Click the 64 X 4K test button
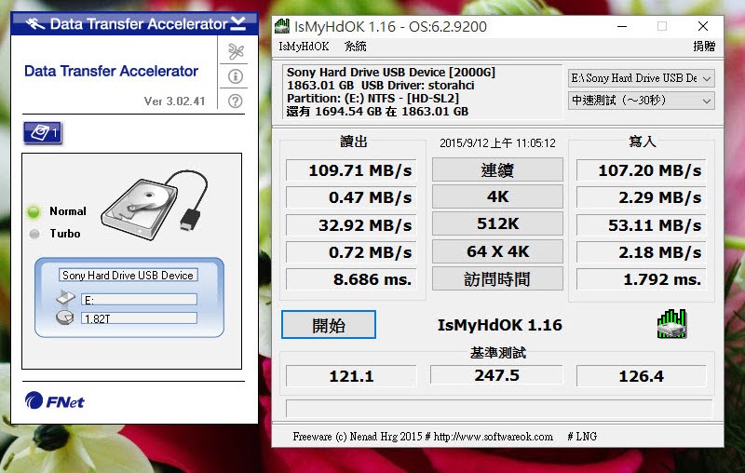This screenshot has height=473, width=745. pyautogui.click(x=497, y=251)
